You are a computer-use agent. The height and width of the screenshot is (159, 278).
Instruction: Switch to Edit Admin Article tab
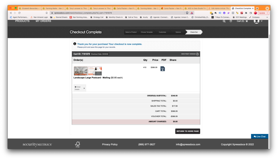219,8
